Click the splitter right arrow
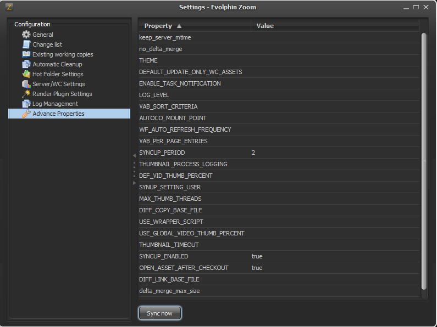Image resolution: width=437 pixels, height=327 pixels. click(x=134, y=183)
